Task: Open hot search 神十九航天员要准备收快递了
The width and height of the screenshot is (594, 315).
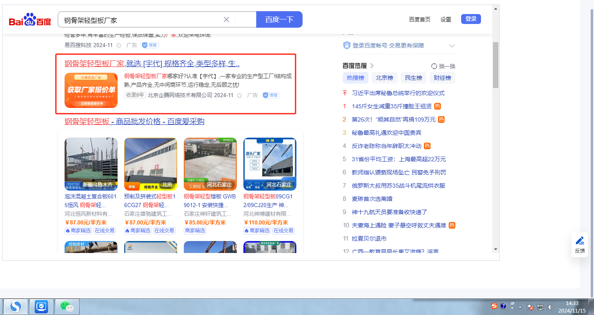Action: tap(390, 212)
